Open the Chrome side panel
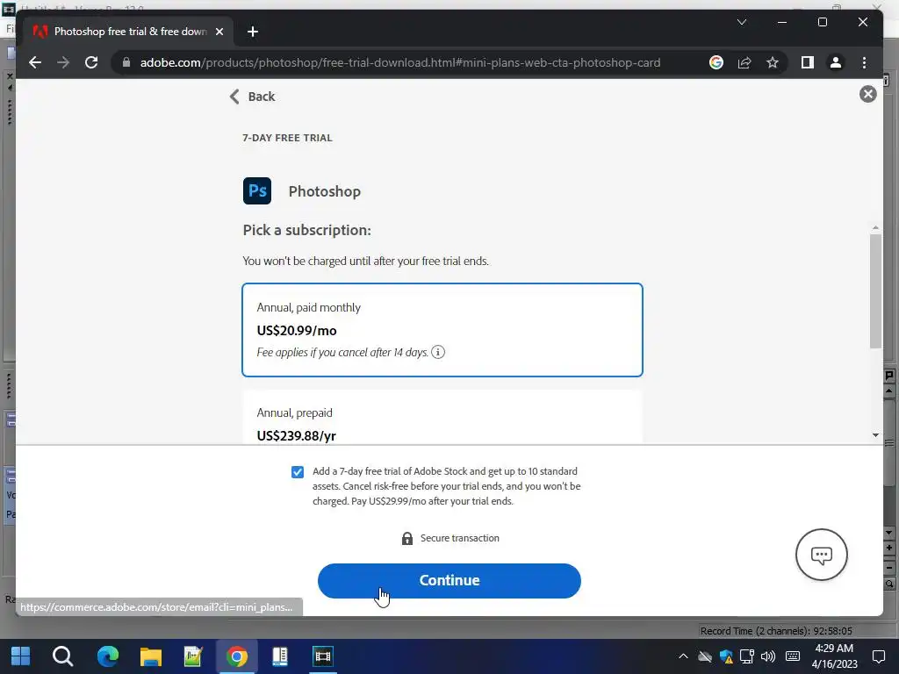899x674 pixels. click(x=808, y=62)
